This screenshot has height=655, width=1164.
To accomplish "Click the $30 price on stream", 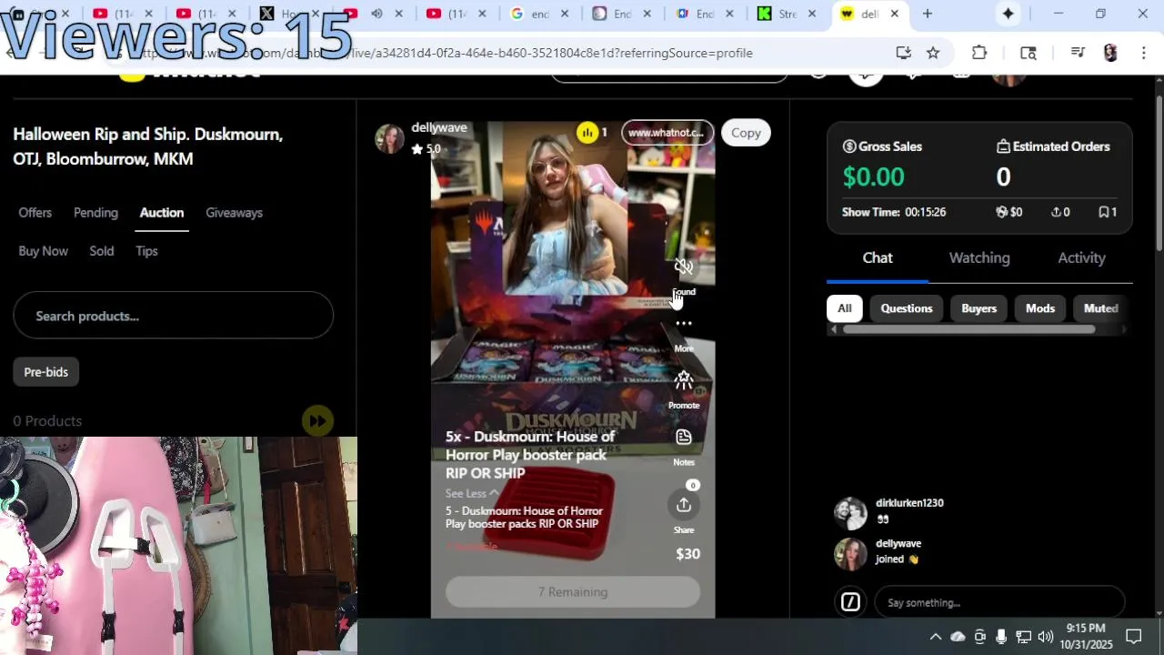I will (x=687, y=554).
